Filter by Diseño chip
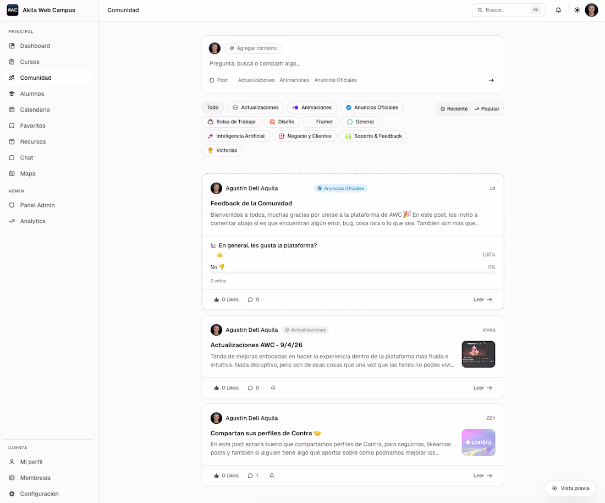Image resolution: width=605 pixels, height=503 pixels. click(x=282, y=122)
